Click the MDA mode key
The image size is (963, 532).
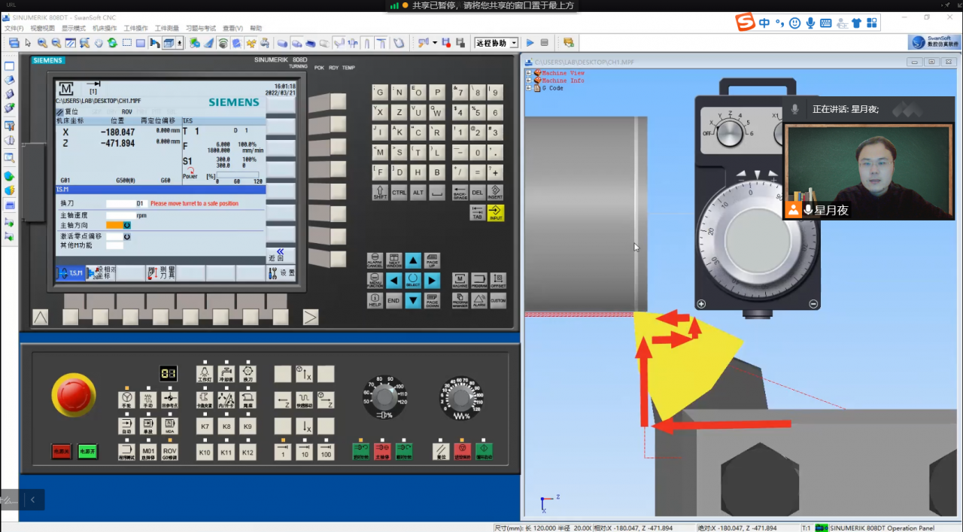(171, 427)
